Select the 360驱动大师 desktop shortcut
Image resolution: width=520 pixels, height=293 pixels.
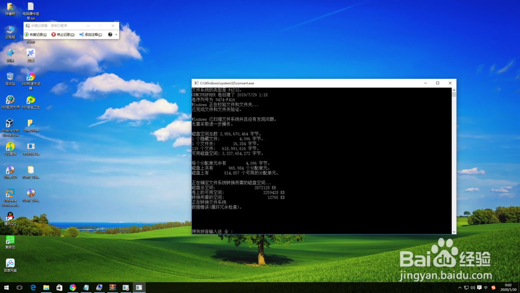click(x=10, y=102)
